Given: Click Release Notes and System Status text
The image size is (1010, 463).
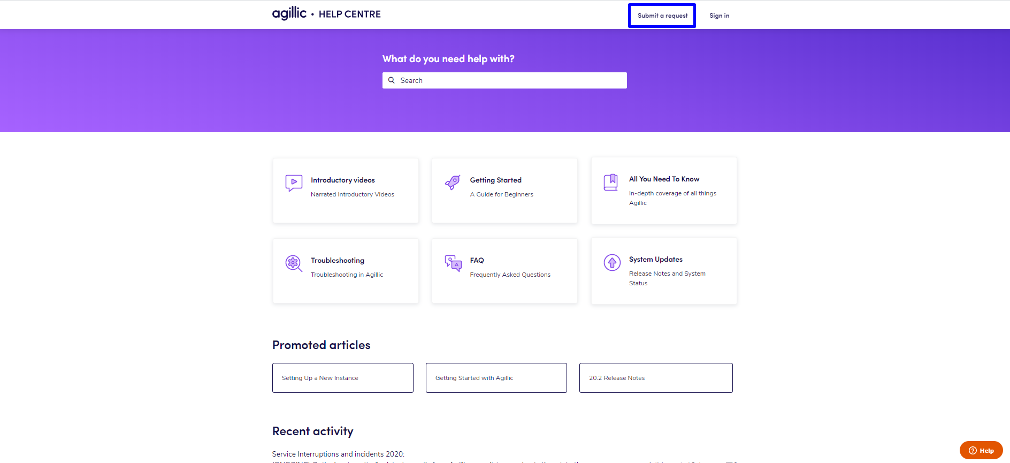Looking at the screenshot, I should 667,278.
